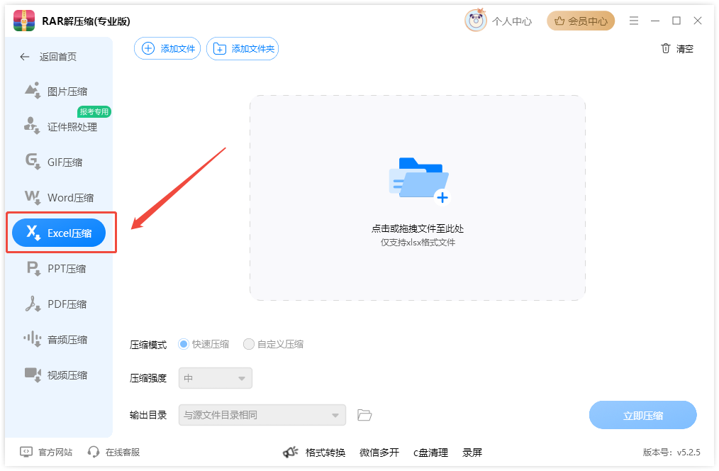Click the PDF压缩 icon
The height and width of the screenshot is (471, 719).
(x=33, y=304)
